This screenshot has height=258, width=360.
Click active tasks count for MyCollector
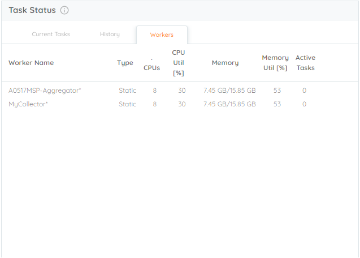pyautogui.click(x=304, y=104)
